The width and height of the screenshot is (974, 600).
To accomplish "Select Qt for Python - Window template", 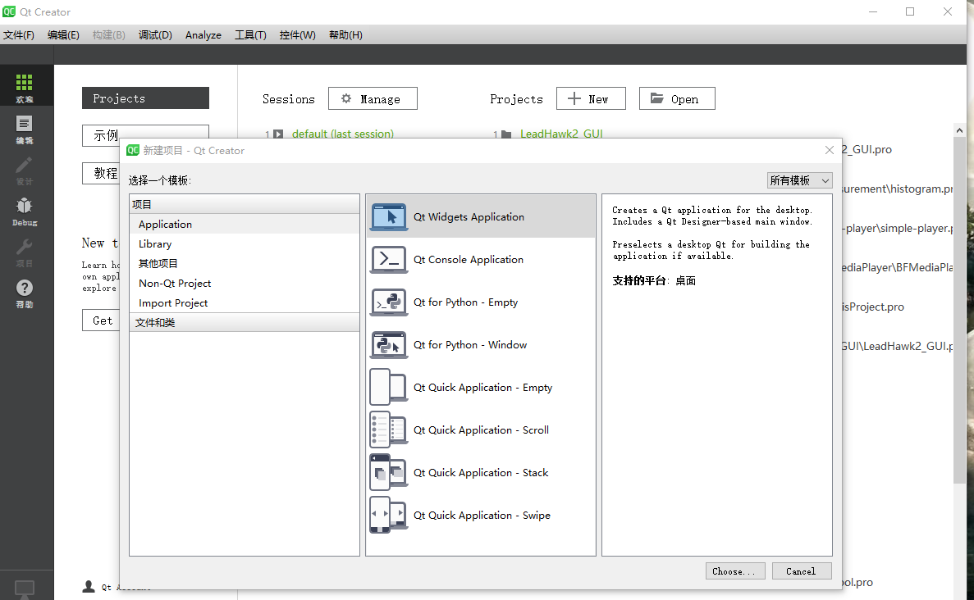I will pyautogui.click(x=480, y=345).
